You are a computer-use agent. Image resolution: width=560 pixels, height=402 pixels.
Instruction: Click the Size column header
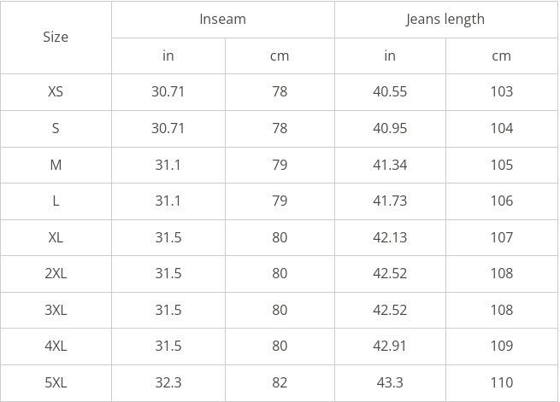[x=56, y=37]
